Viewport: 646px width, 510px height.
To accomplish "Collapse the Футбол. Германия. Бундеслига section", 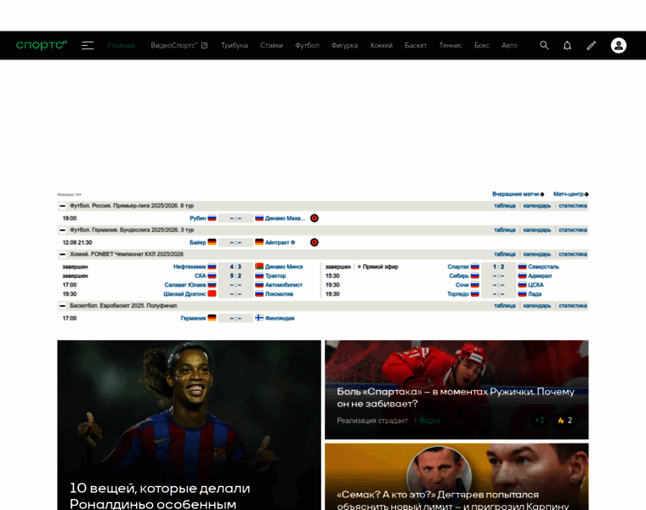I will (x=62, y=230).
